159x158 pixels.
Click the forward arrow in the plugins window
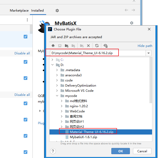pos(133,10)
